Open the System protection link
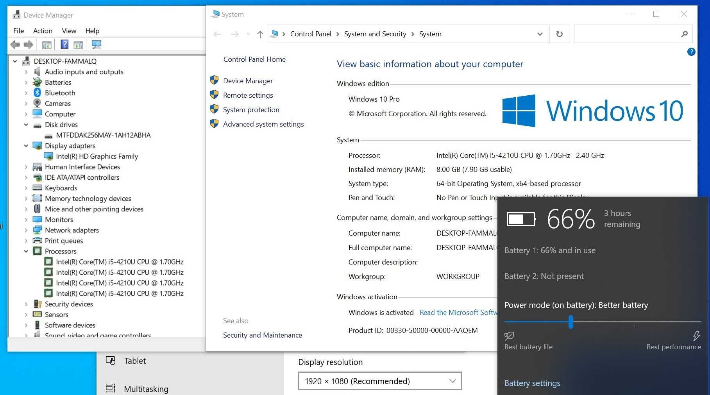The width and height of the screenshot is (710, 395). pos(251,109)
